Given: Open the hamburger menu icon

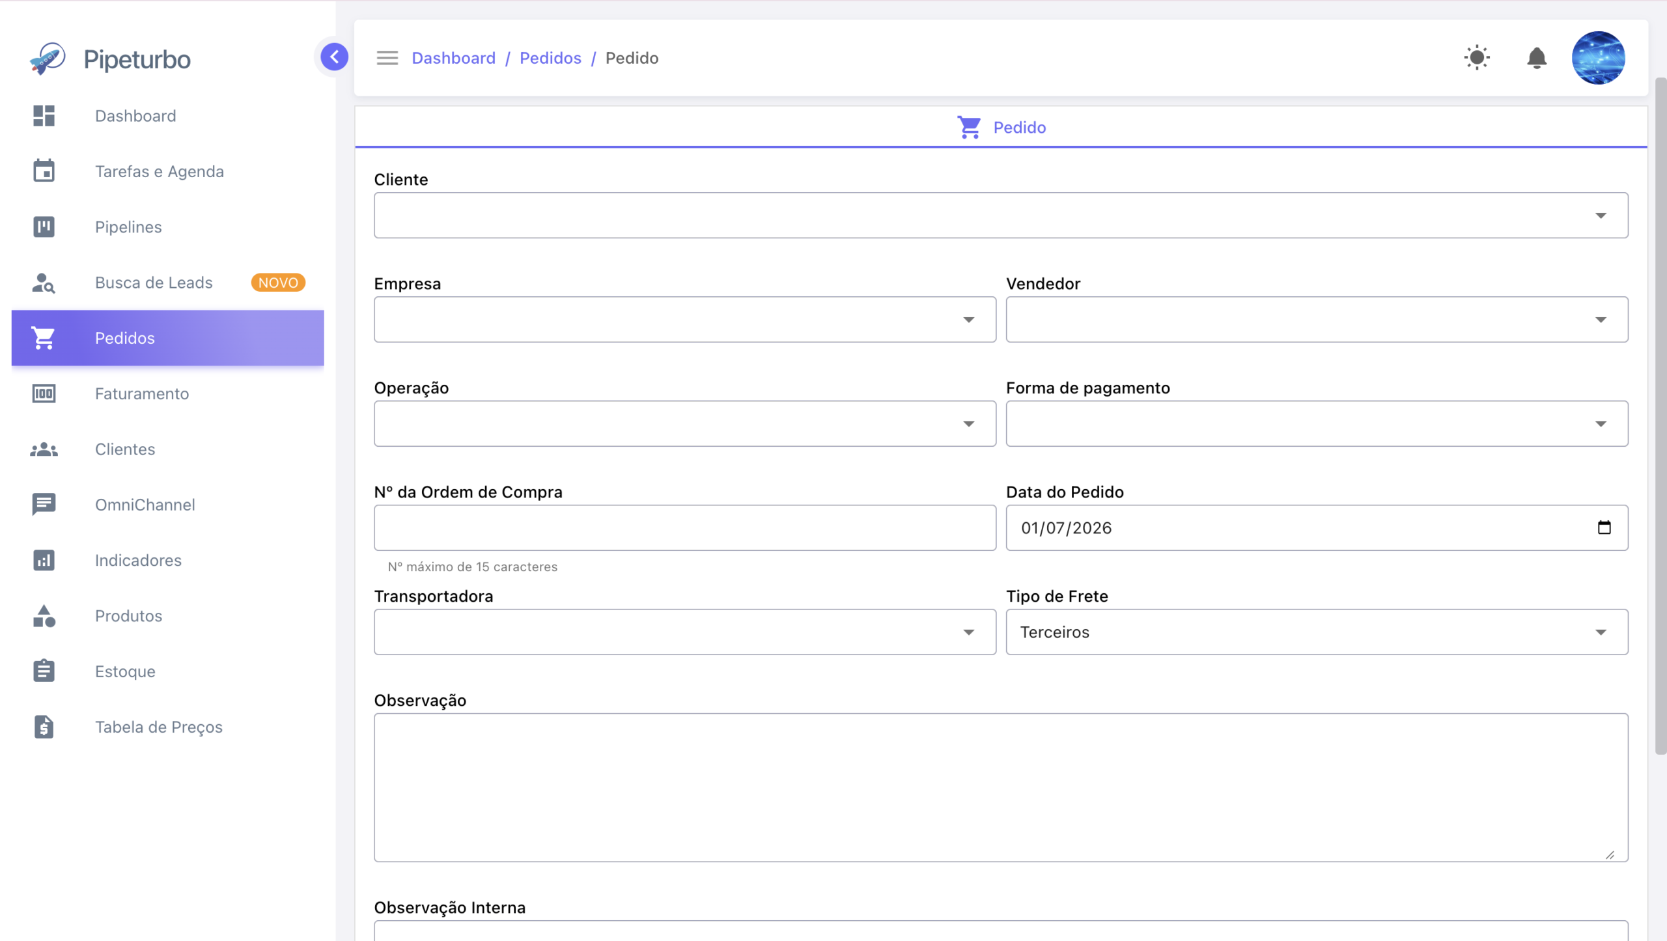Looking at the screenshot, I should 387,58.
